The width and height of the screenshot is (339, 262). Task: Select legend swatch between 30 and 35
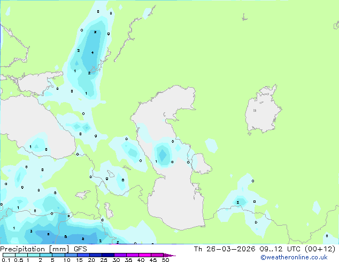[120, 255]
